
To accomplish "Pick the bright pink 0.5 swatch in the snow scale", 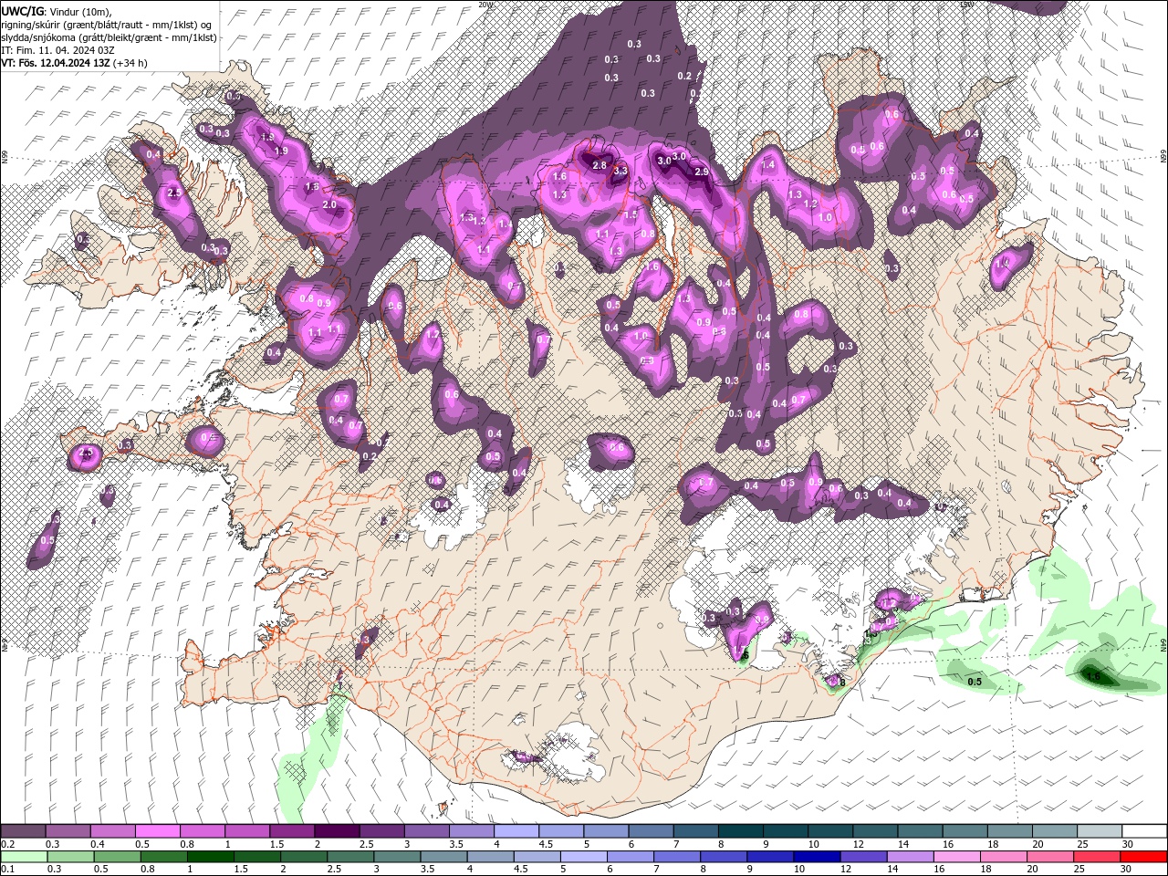I will (x=157, y=831).
